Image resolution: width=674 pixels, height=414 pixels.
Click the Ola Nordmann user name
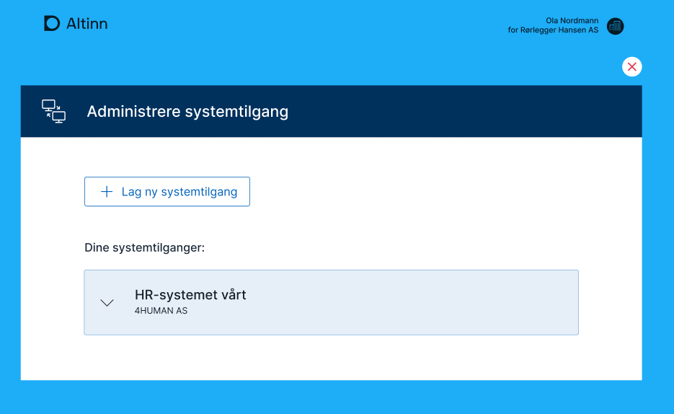coord(572,21)
